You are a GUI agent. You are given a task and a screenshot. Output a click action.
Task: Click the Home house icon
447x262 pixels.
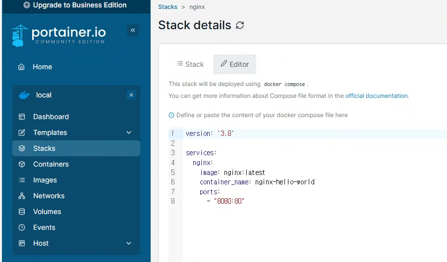tap(21, 67)
